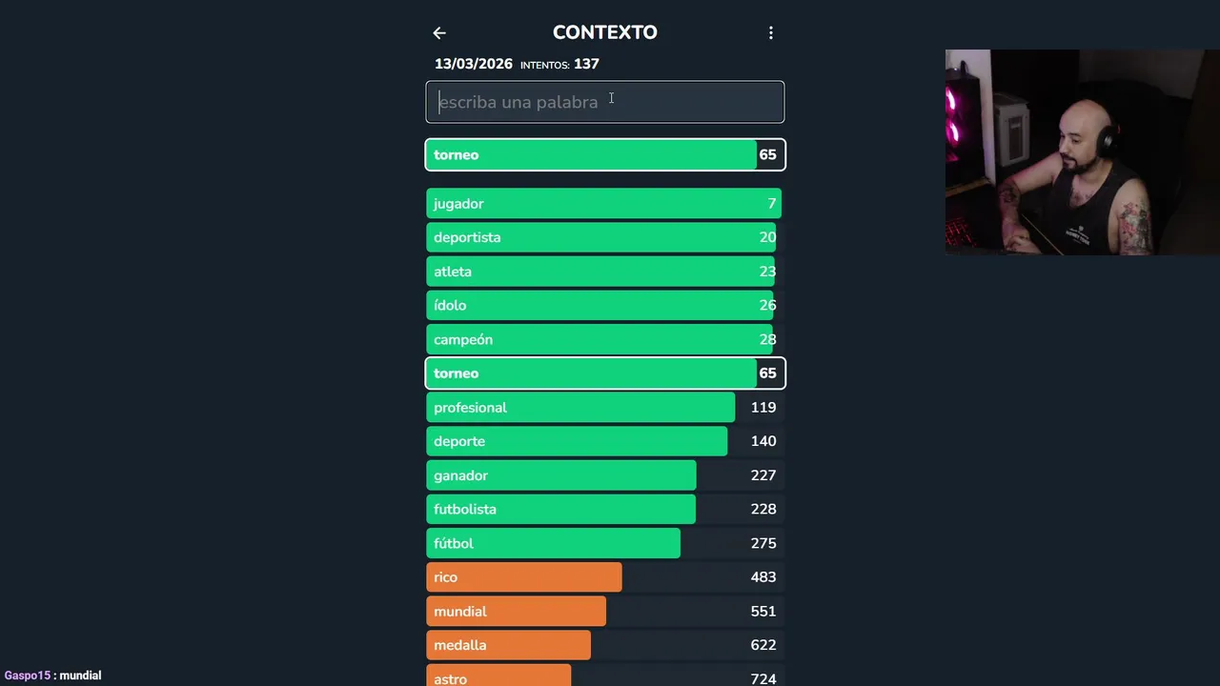Image resolution: width=1220 pixels, height=686 pixels.
Task: Click the back arrow icon
Action: pyautogui.click(x=439, y=33)
